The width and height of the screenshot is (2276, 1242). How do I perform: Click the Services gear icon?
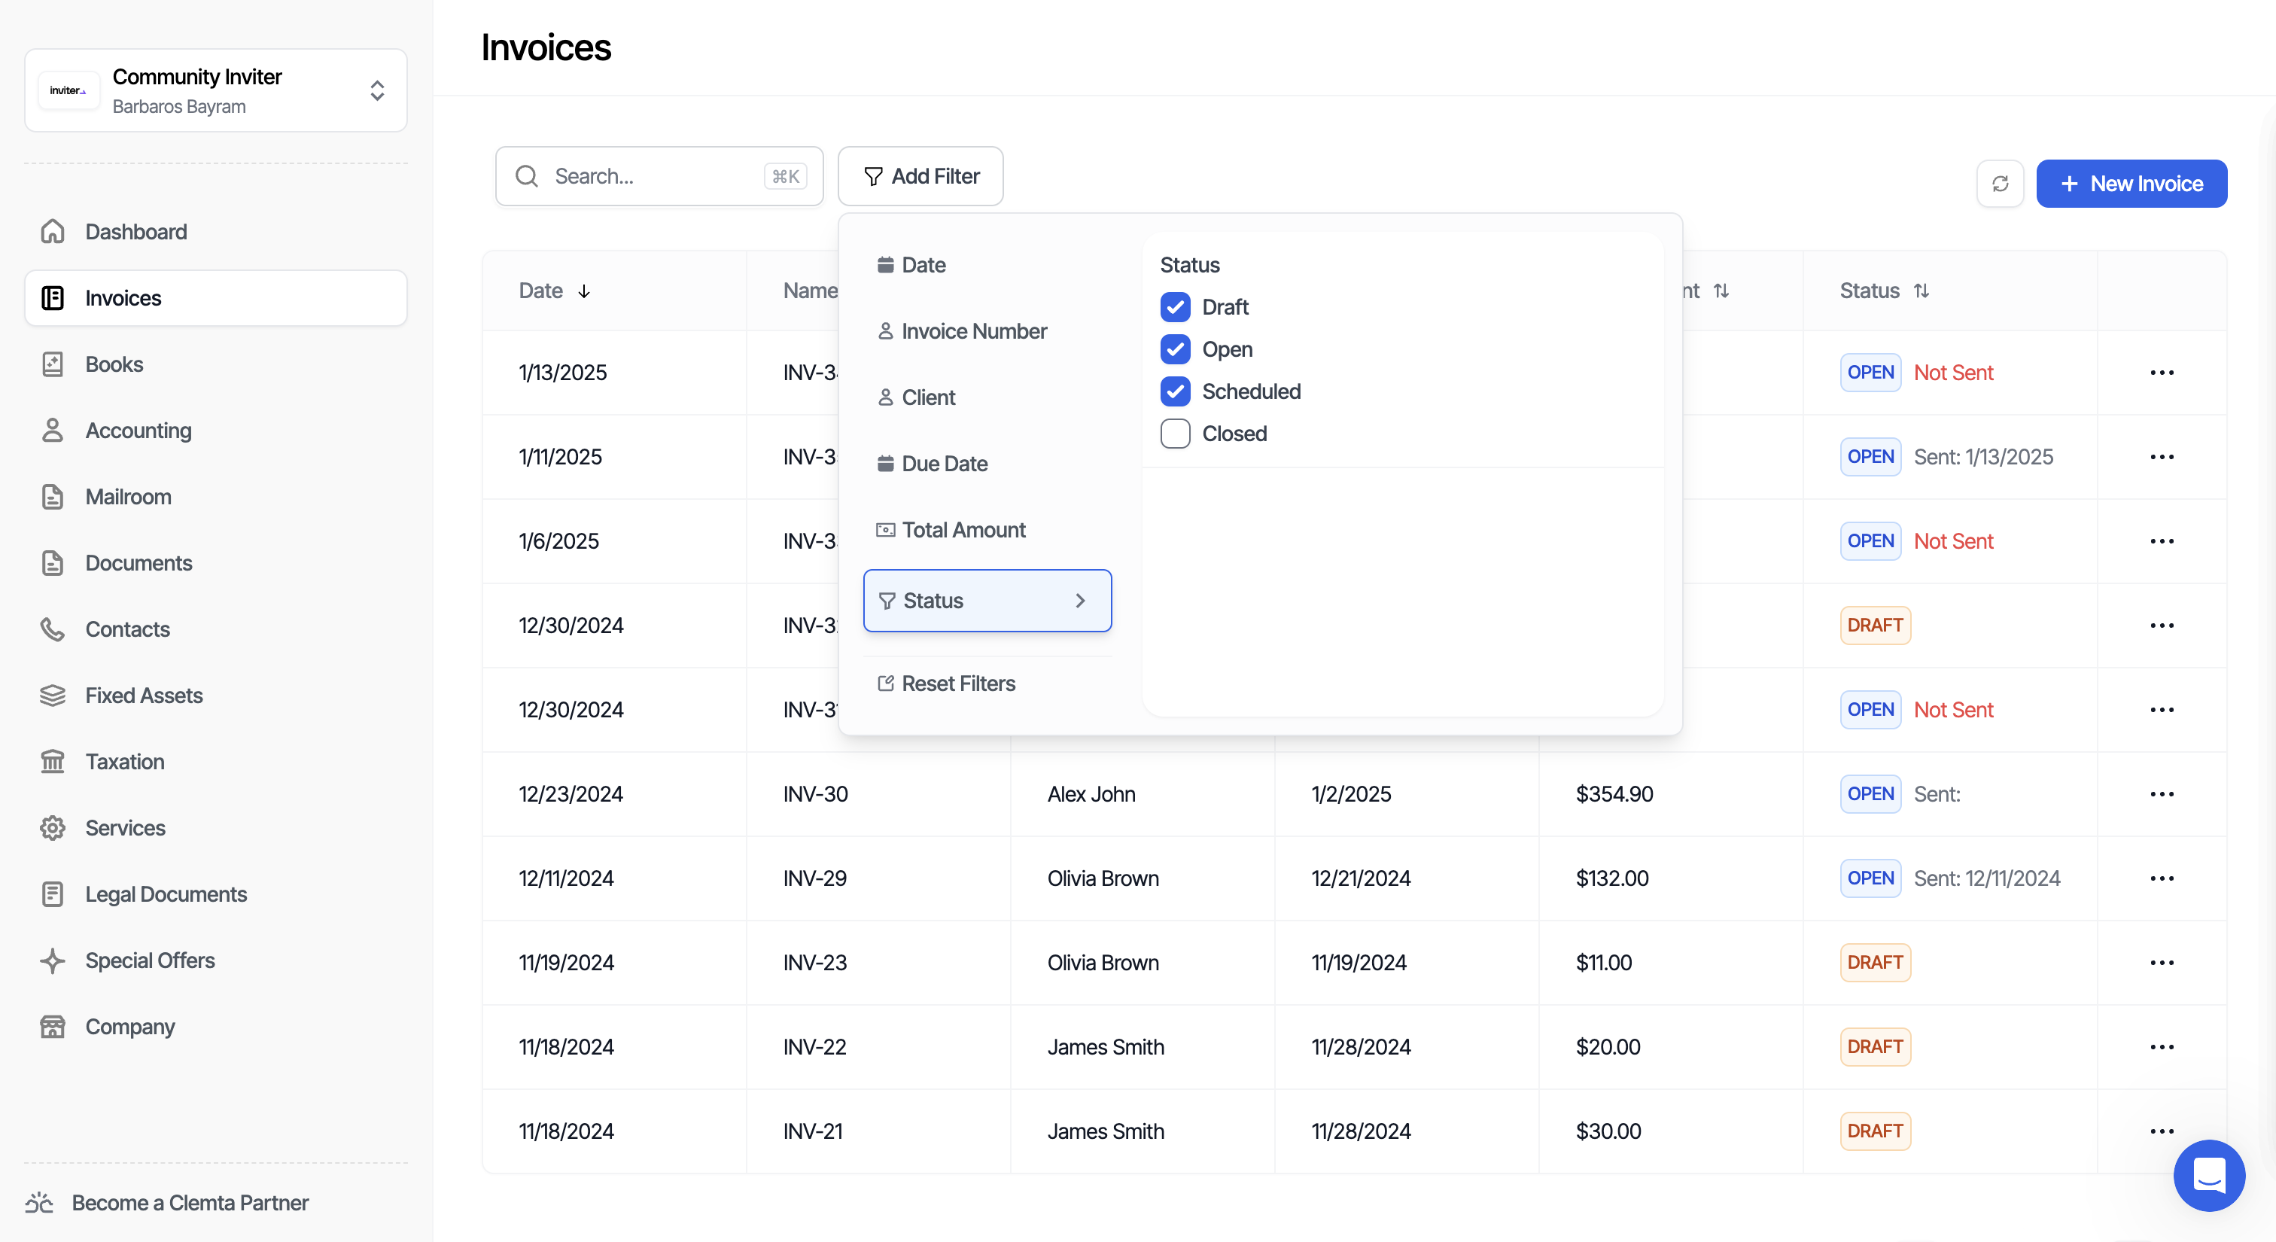[x=53, y=828]
